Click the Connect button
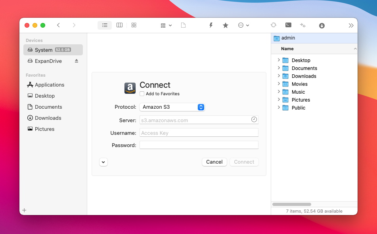The height and width of the screenshot is (234, 377). (244, 162)
